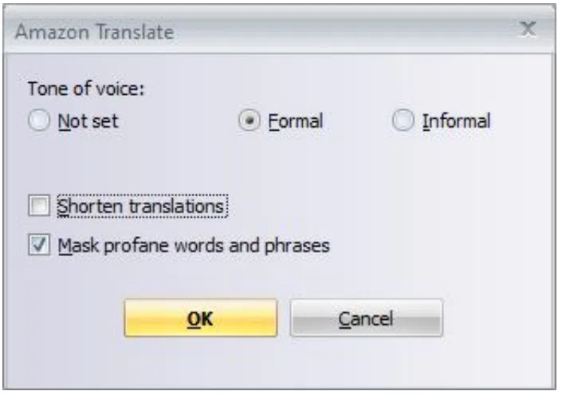562x395 pixels.
Task: Click the "Shorten translations" label text
Action: pyautogui.click(x=142, y=207)
